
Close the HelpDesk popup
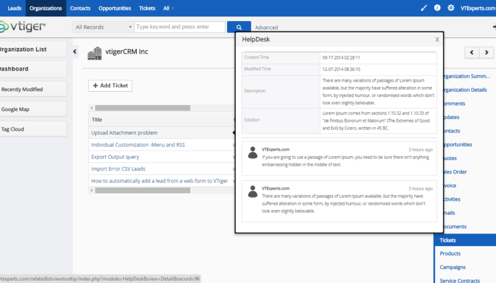pyautogui.click(x=437, y=40)
